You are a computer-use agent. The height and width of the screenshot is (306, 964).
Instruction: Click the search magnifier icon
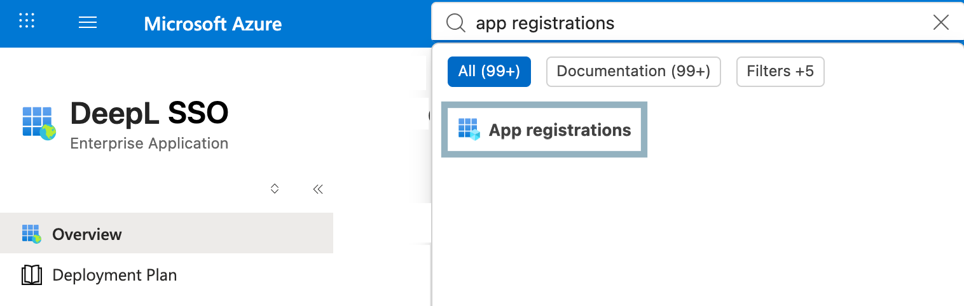point(455,23)
